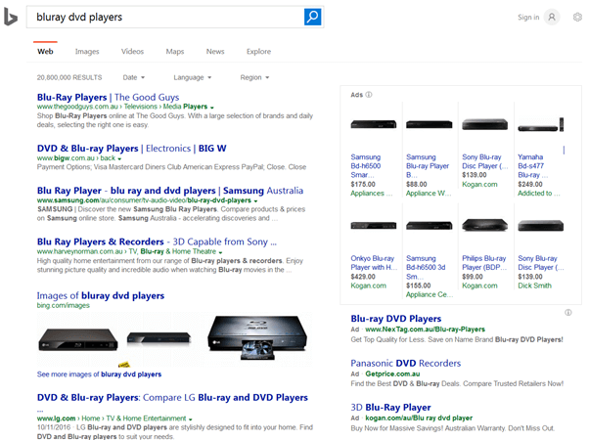Switch to the Images tab

(x=87, y=52)
